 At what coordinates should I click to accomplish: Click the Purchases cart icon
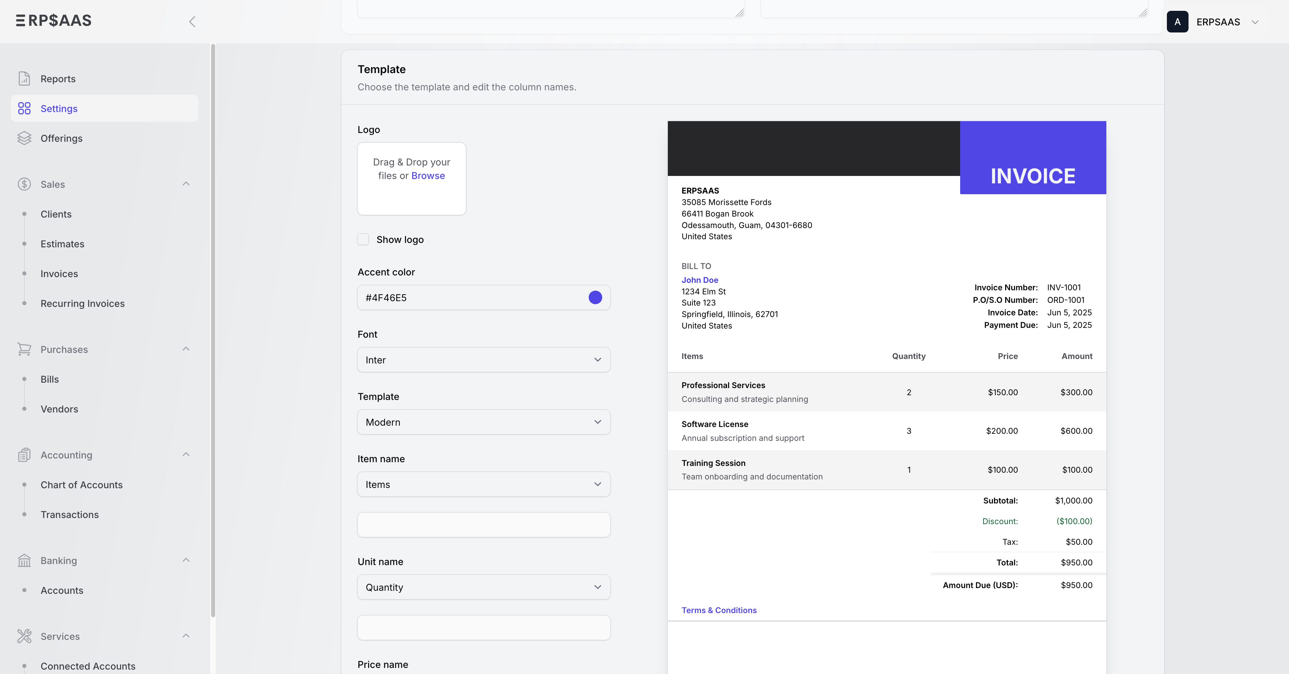click(24, 349)
